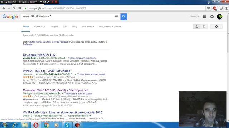Switch to Videoclipuri tab

click(40, 27)
